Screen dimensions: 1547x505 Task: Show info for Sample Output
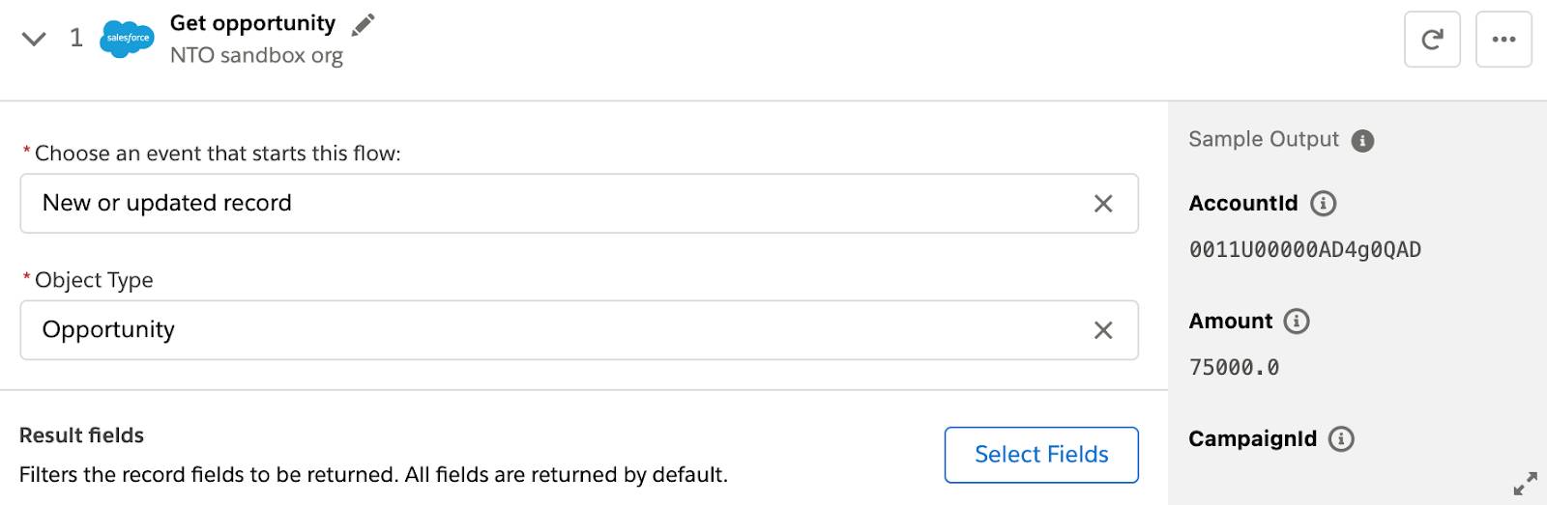[x=1362, y=141]
